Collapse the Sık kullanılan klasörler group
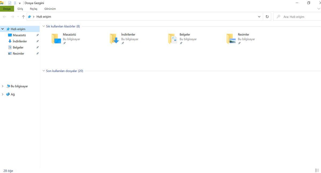321x173 pixels. coord(44,26)
